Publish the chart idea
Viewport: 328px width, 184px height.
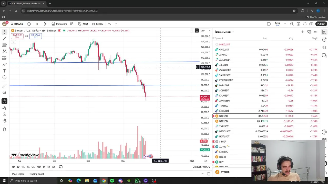(321, 24)
